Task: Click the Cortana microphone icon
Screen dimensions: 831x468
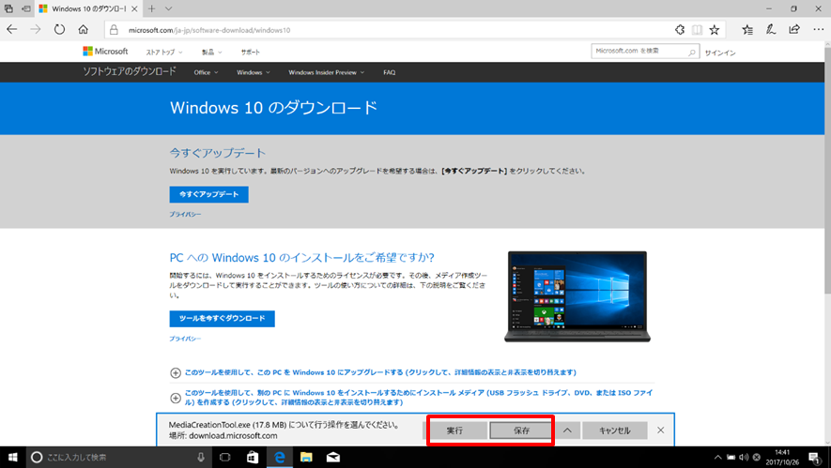Action: [201, 457]
